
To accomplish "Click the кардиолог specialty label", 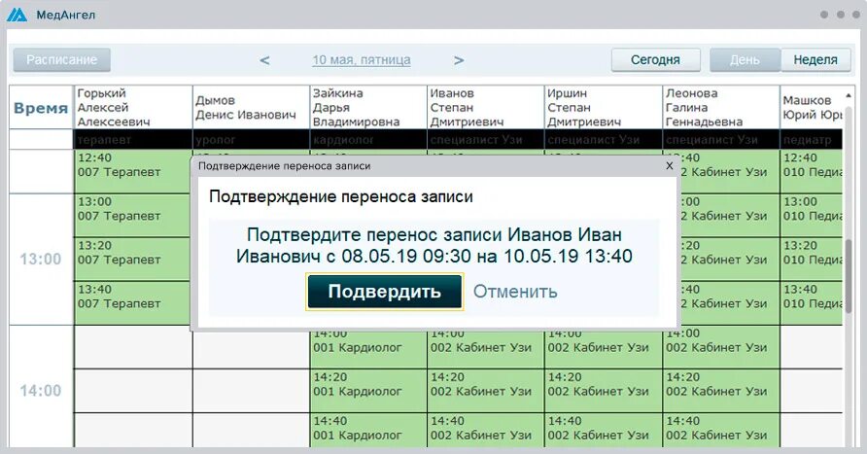I will (x=343, y=140).
